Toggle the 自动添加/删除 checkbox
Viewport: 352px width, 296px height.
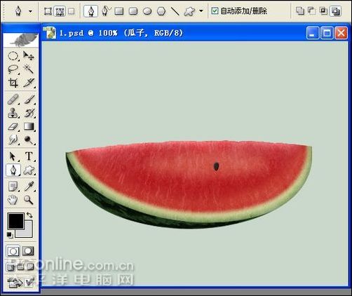click(x=215, y=11)
